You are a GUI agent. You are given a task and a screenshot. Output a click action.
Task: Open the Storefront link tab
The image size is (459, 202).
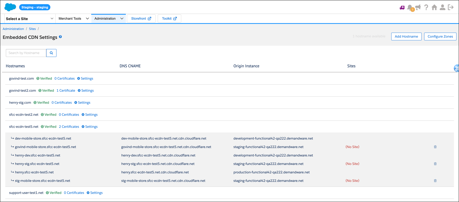[141, 18]
